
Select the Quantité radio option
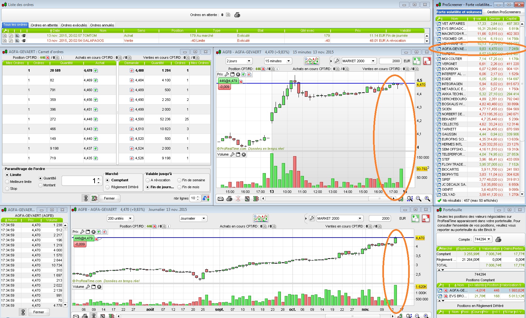coord(40,178)
